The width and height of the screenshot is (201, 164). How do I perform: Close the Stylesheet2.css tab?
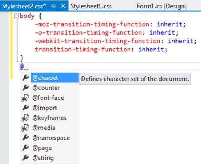click(63, 6)
